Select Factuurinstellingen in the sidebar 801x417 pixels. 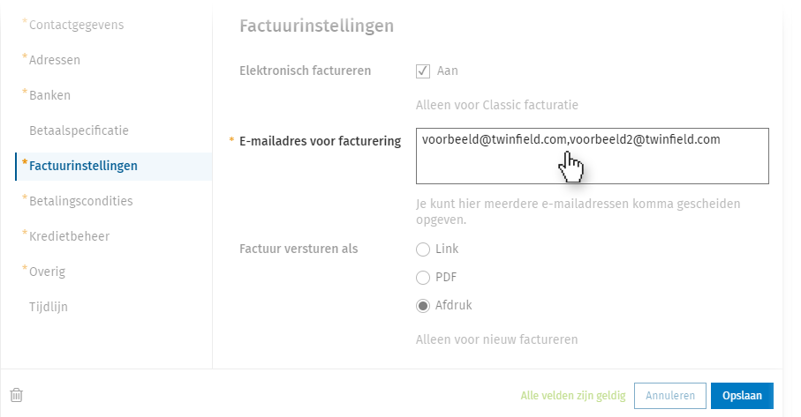(83, 166)
